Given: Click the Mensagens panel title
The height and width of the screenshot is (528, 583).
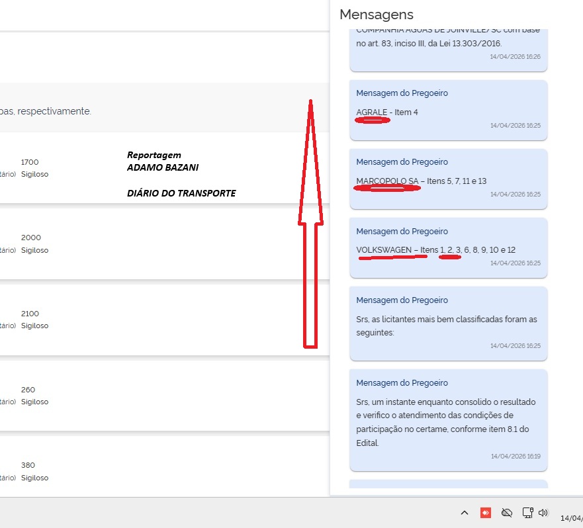Looking at the screenshot, I should click(x=376, y=14).
